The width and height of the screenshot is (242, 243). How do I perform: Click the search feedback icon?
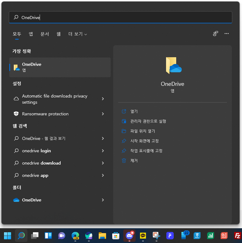[x=216, y=34]
